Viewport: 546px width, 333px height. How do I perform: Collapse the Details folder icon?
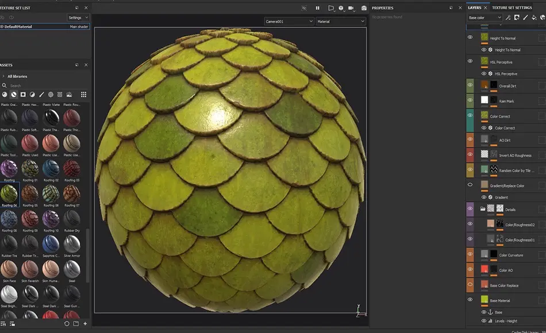click(x=483, y=209)
